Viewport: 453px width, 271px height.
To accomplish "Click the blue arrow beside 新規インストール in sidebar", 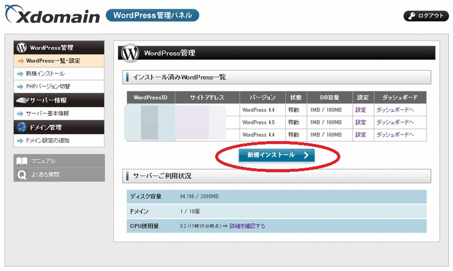I will pyautogui.click(x=20, y=74).
